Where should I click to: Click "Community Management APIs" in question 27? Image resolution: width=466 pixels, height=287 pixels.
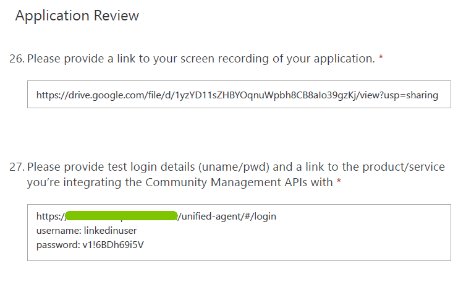(x=230, y=182)
